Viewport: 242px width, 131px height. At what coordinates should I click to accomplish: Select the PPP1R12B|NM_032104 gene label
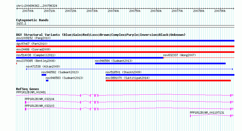click(39, 99)
